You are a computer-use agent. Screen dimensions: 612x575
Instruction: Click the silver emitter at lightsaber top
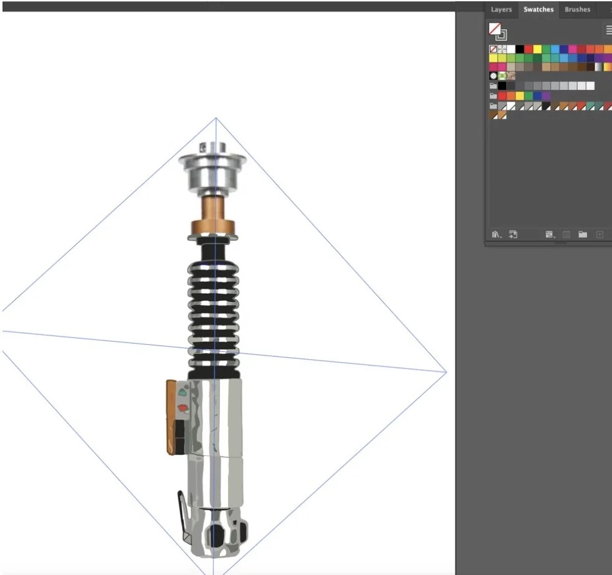point(213,168)
